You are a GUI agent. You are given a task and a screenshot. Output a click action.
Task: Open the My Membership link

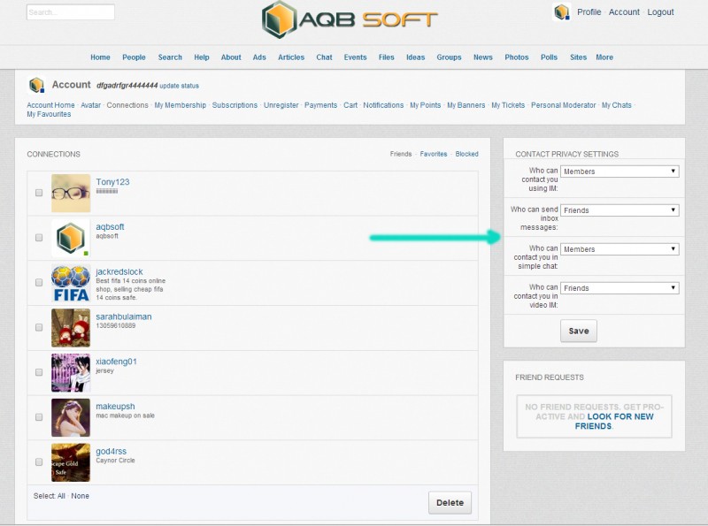click(181, 105)
